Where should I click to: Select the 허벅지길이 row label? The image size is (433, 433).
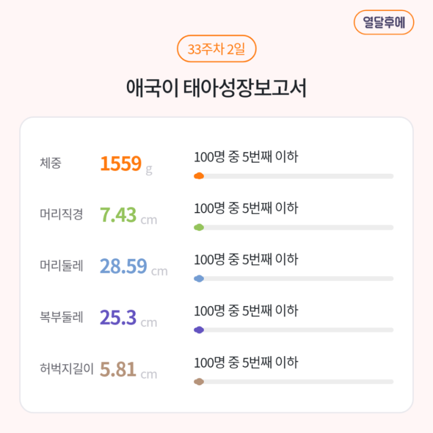pos(66,369)
